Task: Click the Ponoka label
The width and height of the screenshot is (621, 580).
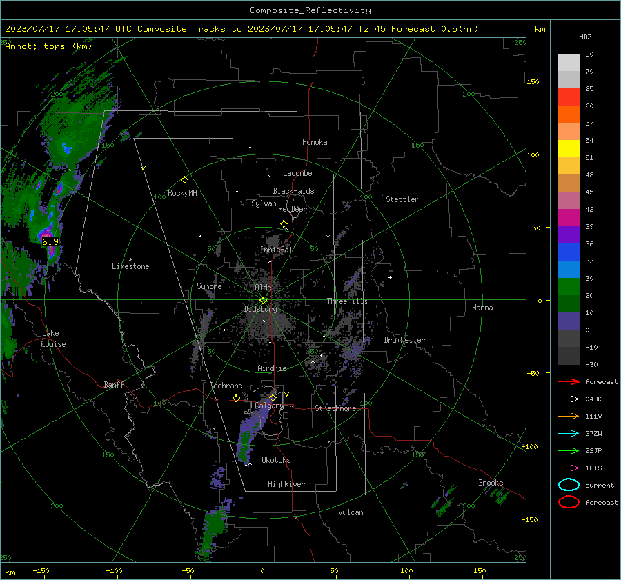Action: (x=315, y=142)
